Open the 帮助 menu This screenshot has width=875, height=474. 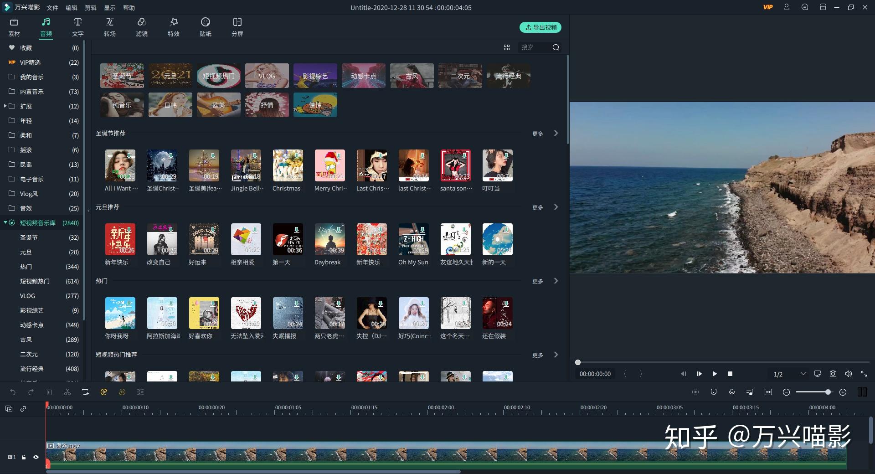(x=129, y=8)
